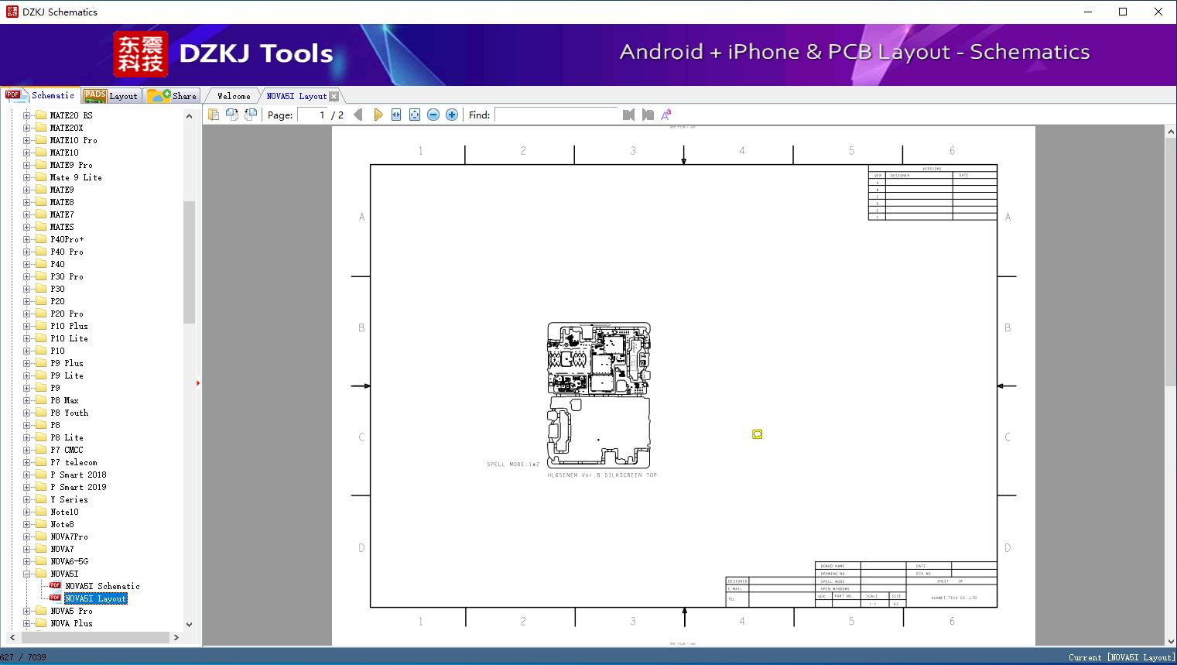Expand the P Smart 2018 tree node
The image size is (1177, 665).
(x=26, y=475)
